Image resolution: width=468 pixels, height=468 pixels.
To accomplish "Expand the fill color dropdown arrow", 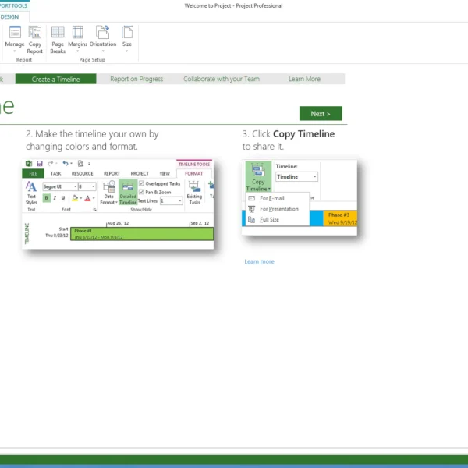I will click(81, 198).
